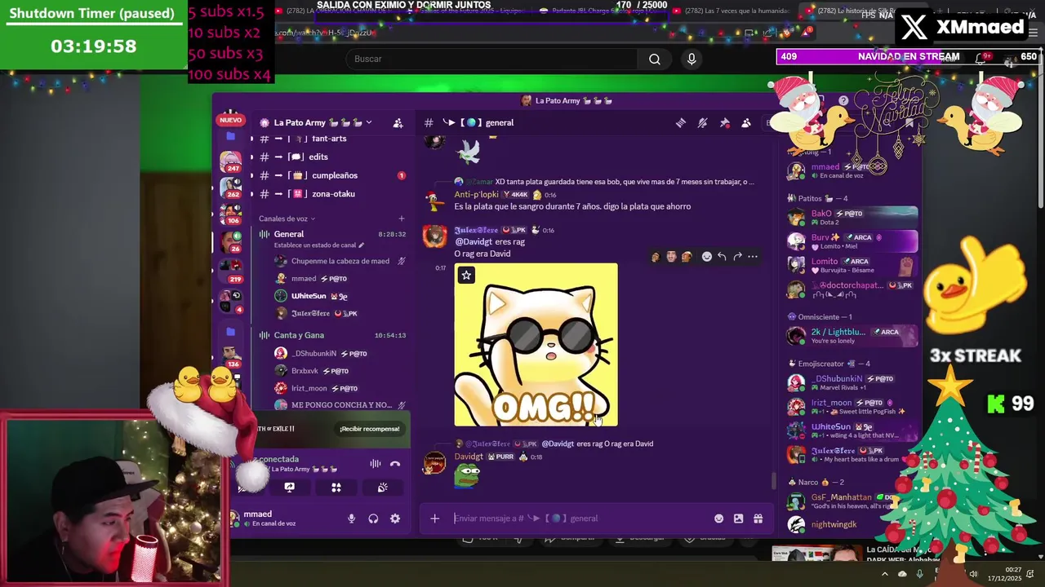Toggle deafen headphones in user panel
Viewport: 1045px width, 587px height.
[373, 519]
